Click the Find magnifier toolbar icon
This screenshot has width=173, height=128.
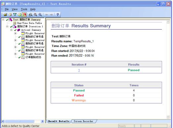tap(20, 14)
